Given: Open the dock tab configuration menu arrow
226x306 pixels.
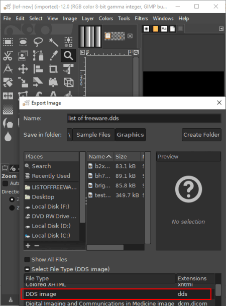Looking at the screenshot, I should click(221, 29).
